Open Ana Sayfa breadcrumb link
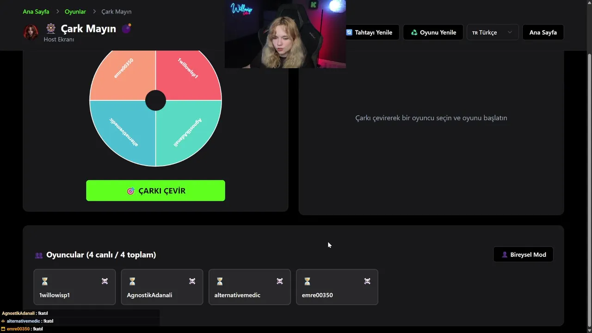Viewport: 592px width, 333px height. tap(36, 12)
